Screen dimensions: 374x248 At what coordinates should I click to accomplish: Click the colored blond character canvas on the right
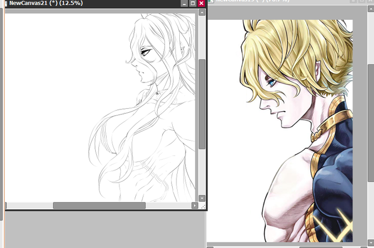(x=279, y=131)
